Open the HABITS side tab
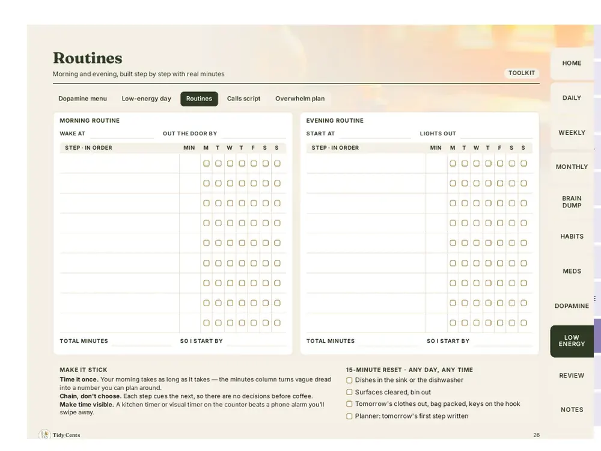The height and width of the screenshot is (451, 601). point(572,236)
